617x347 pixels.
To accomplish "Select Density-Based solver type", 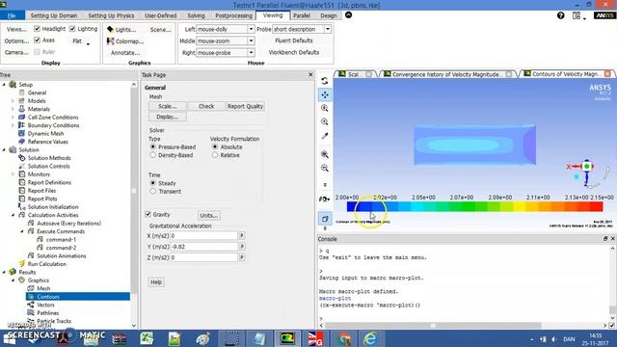I will [153, 155].
